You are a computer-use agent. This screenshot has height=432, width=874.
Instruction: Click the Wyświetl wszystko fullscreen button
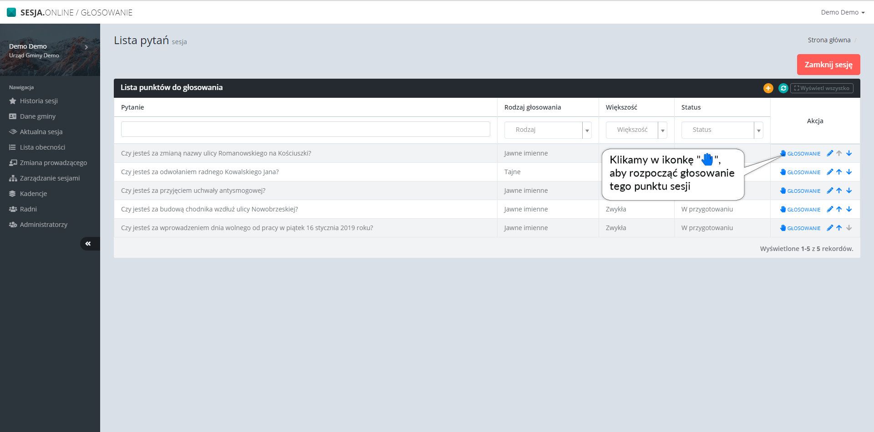pos(822,88)
